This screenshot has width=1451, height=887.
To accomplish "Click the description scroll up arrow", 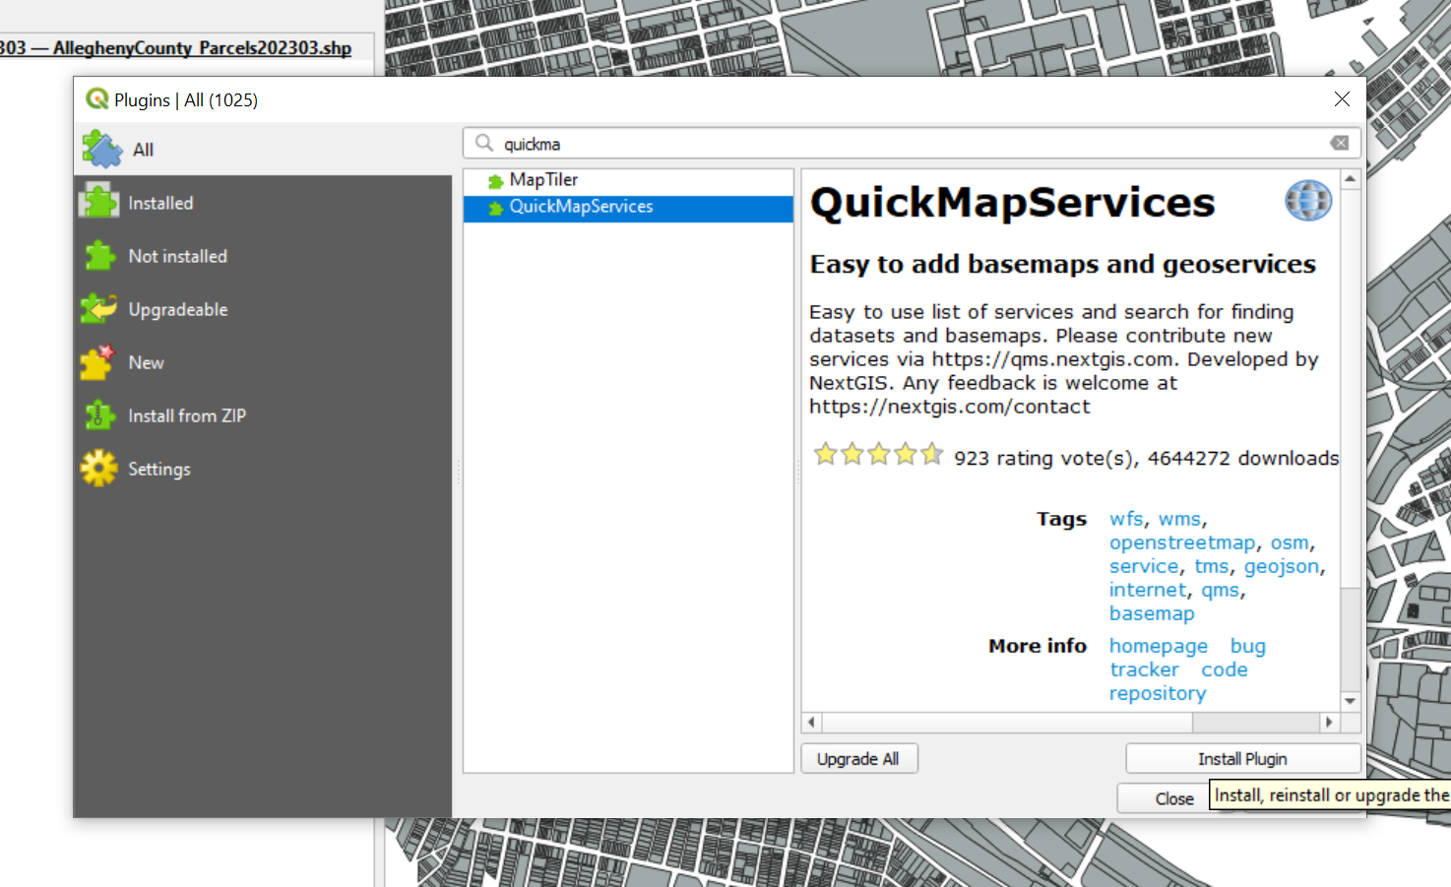I will point(1350,179).
